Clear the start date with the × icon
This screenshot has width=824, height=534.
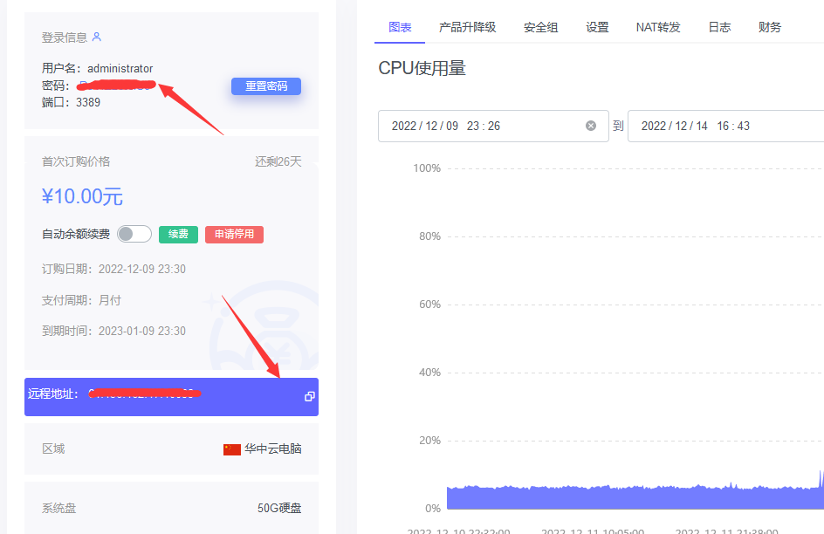click(591, 126)
